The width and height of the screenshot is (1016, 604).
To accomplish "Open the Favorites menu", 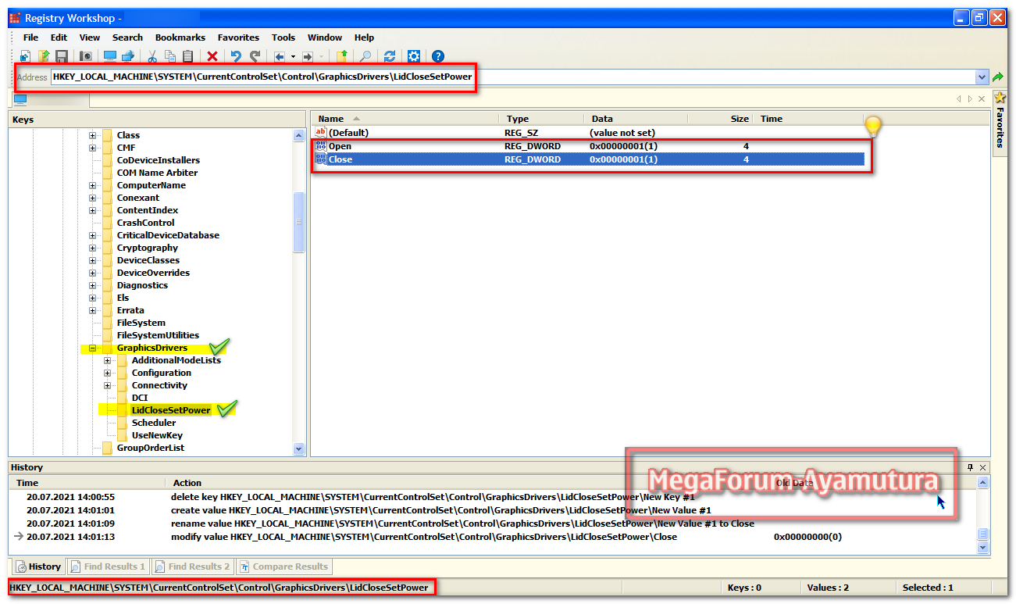I will (238, 38).
